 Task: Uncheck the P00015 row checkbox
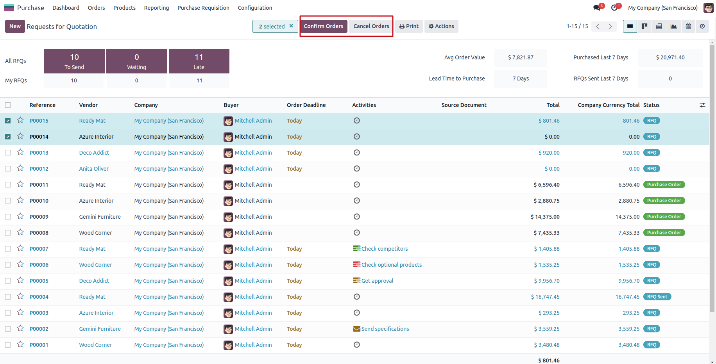pyautogui.click(x=8, y=121)
